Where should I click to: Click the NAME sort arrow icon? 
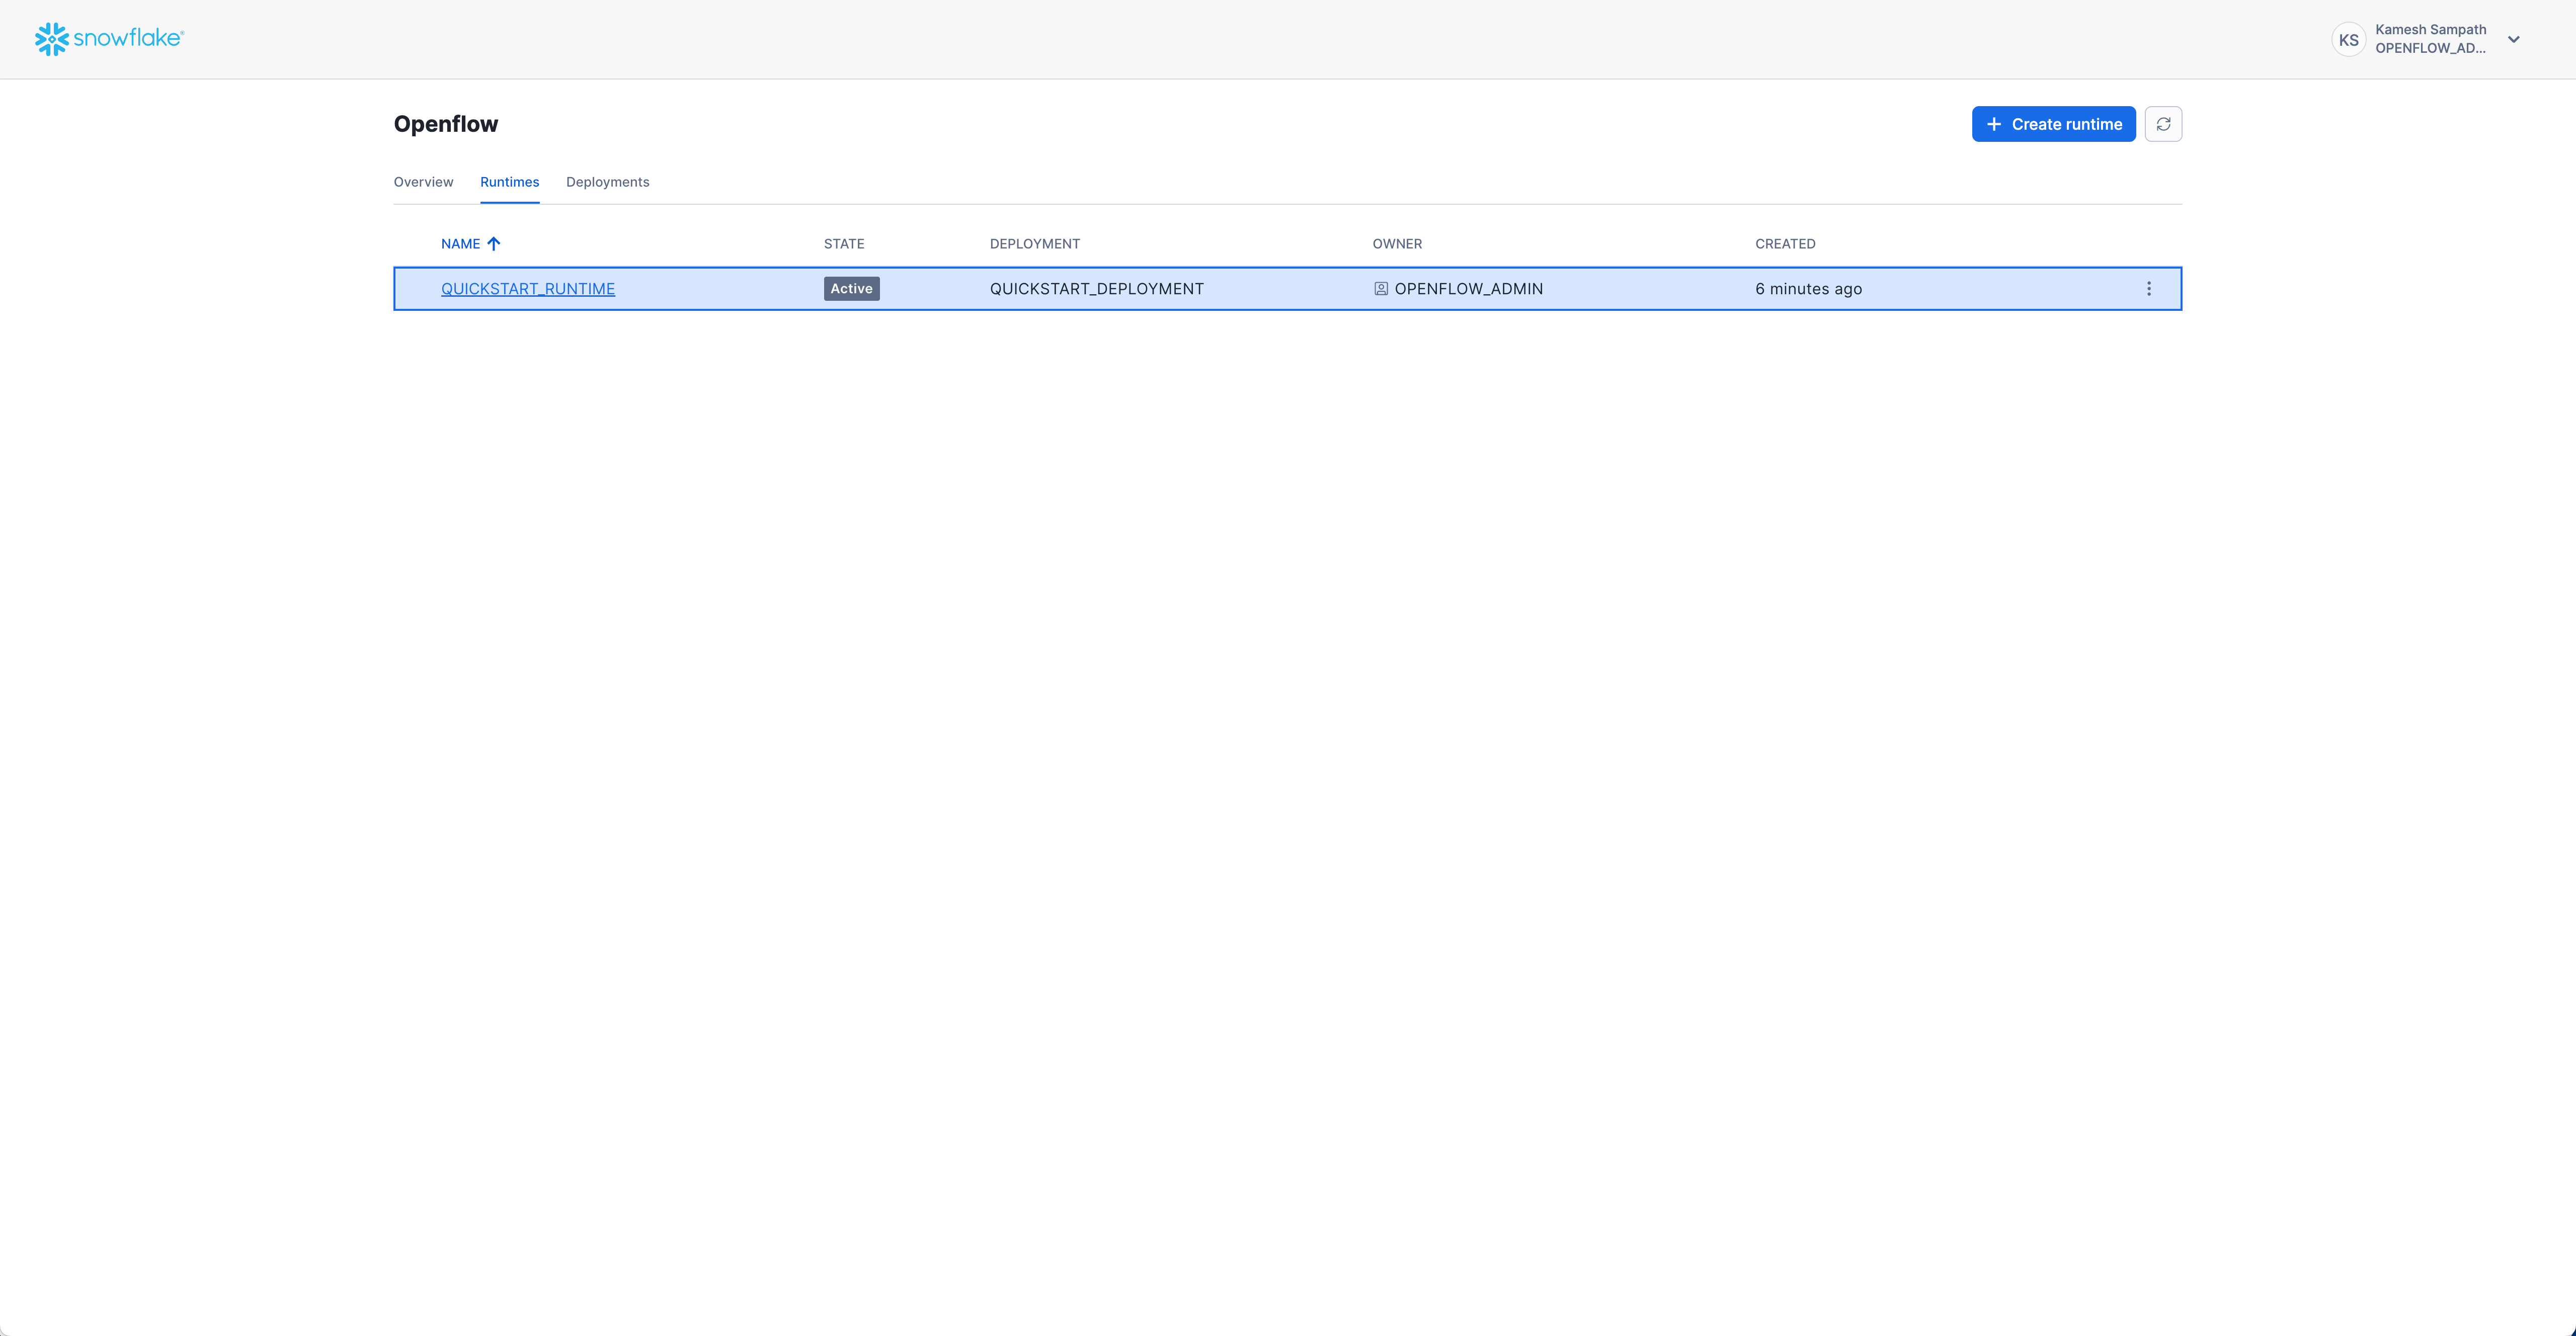pyautogui.click(x=495, y=243)
